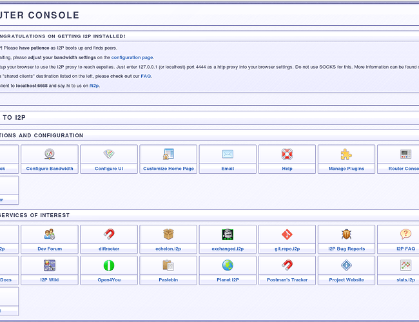Open the I2P FAQ text link
The image size is (419, 322).
tap(405, 249)
